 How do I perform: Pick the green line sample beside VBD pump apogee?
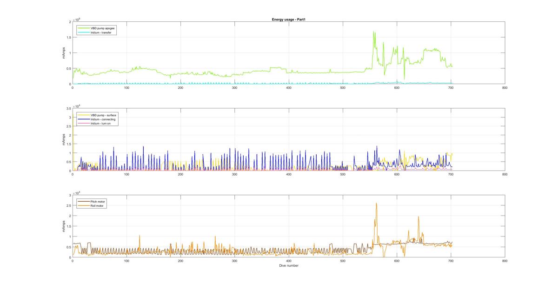84,28
